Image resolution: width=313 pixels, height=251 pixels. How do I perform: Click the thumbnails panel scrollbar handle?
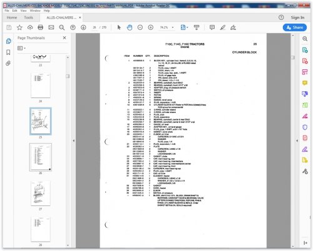coord(68,76)
